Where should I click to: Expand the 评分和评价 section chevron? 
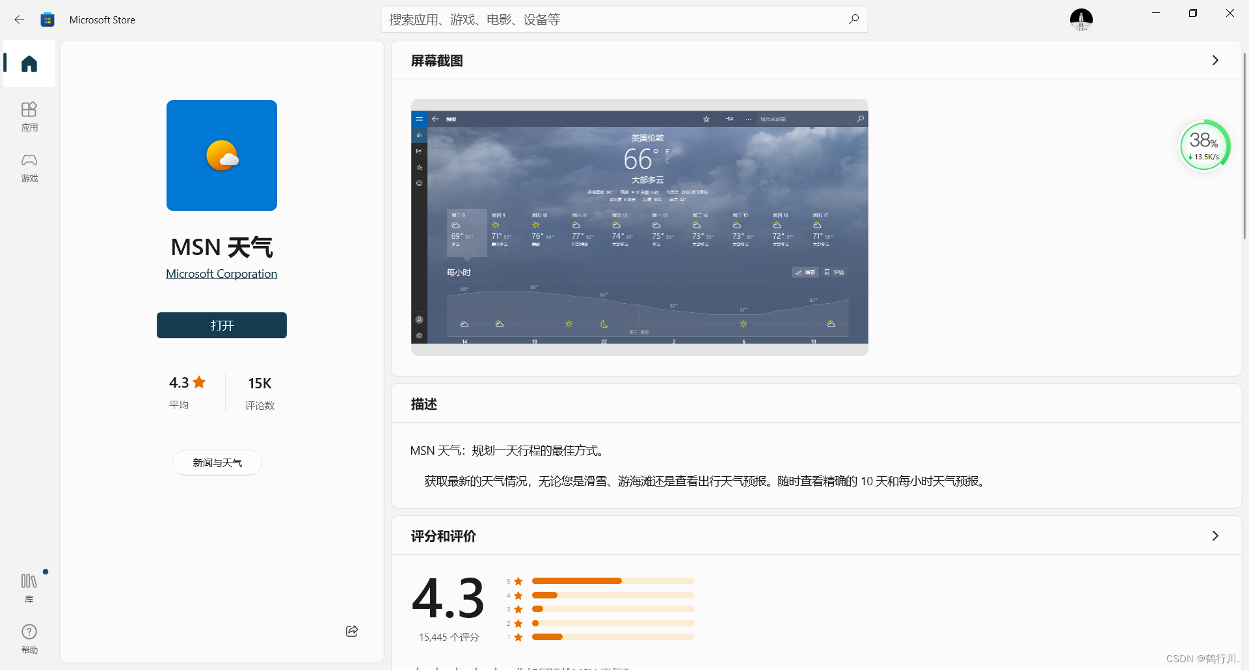1215,536
